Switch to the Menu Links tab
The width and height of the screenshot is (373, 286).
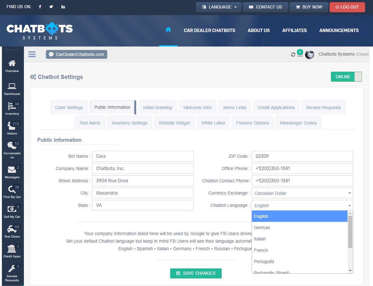235,107
